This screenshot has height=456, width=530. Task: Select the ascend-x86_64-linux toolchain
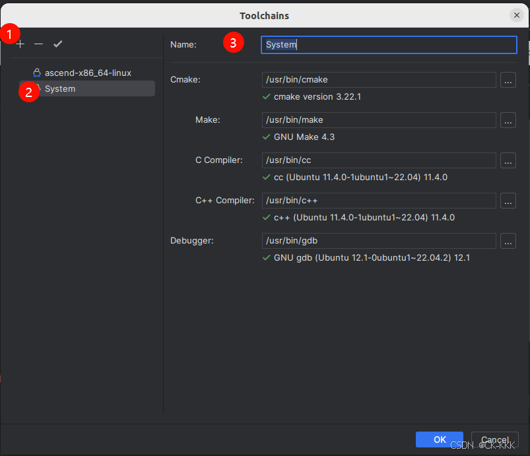(87, 73)
